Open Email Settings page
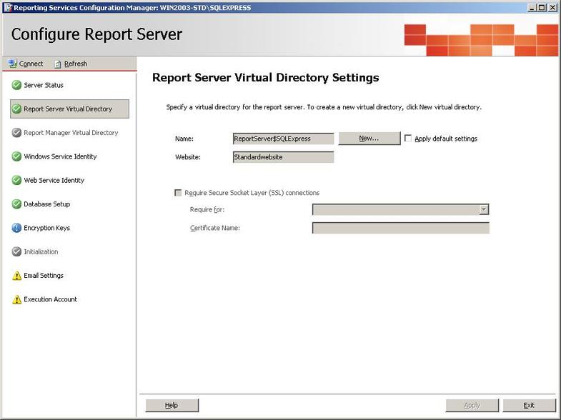Viewport: 561px width, 420px height. click(x=44, y=276)
